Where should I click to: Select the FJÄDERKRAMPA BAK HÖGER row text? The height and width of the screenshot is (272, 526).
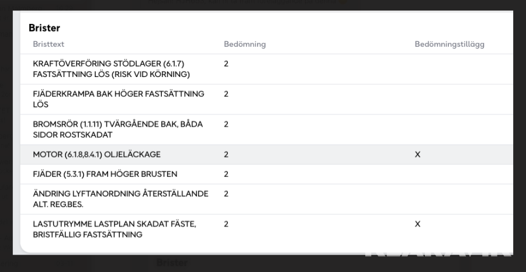click(119, 99)
